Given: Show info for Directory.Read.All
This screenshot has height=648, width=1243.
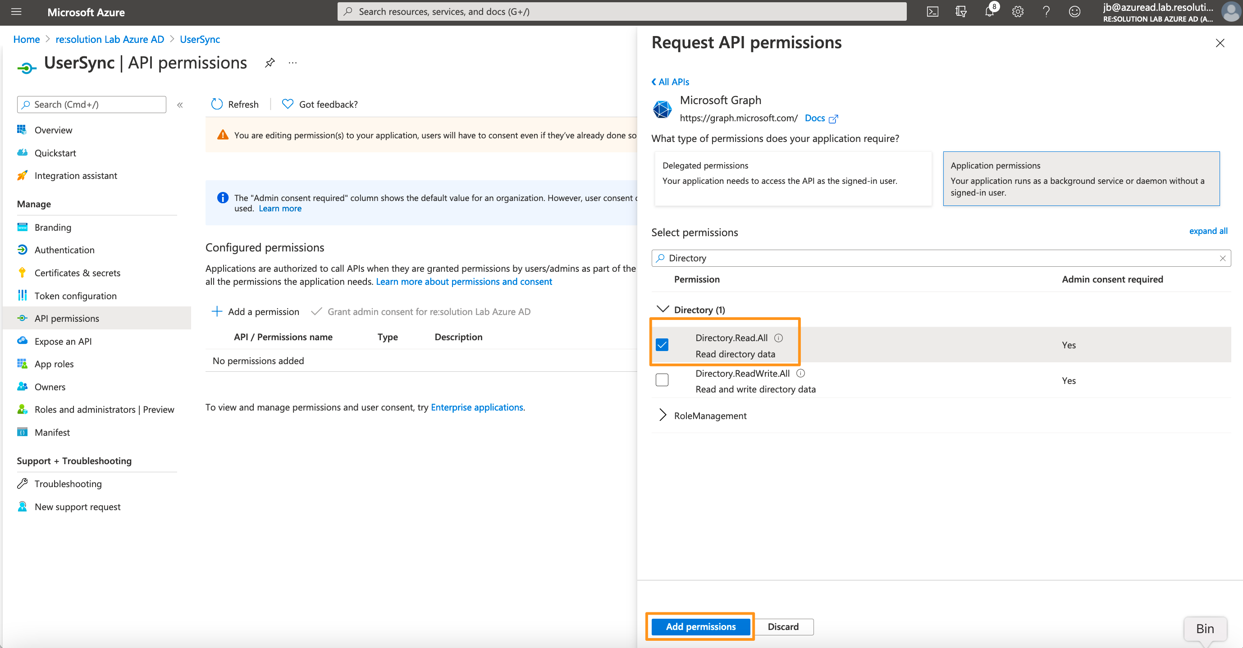Looking at the screenshot, I should [x=778, y=338].
